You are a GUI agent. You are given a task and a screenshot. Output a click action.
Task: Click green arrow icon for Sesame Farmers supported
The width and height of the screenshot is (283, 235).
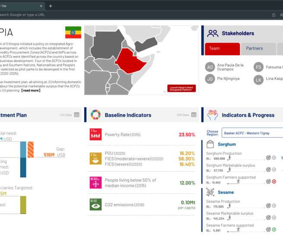coord(274,229)
